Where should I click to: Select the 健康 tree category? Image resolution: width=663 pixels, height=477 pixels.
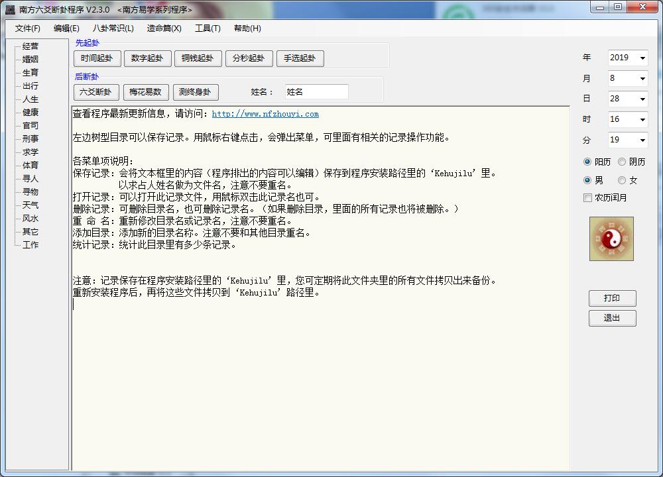pyautogui.click(x=30, y=113)
